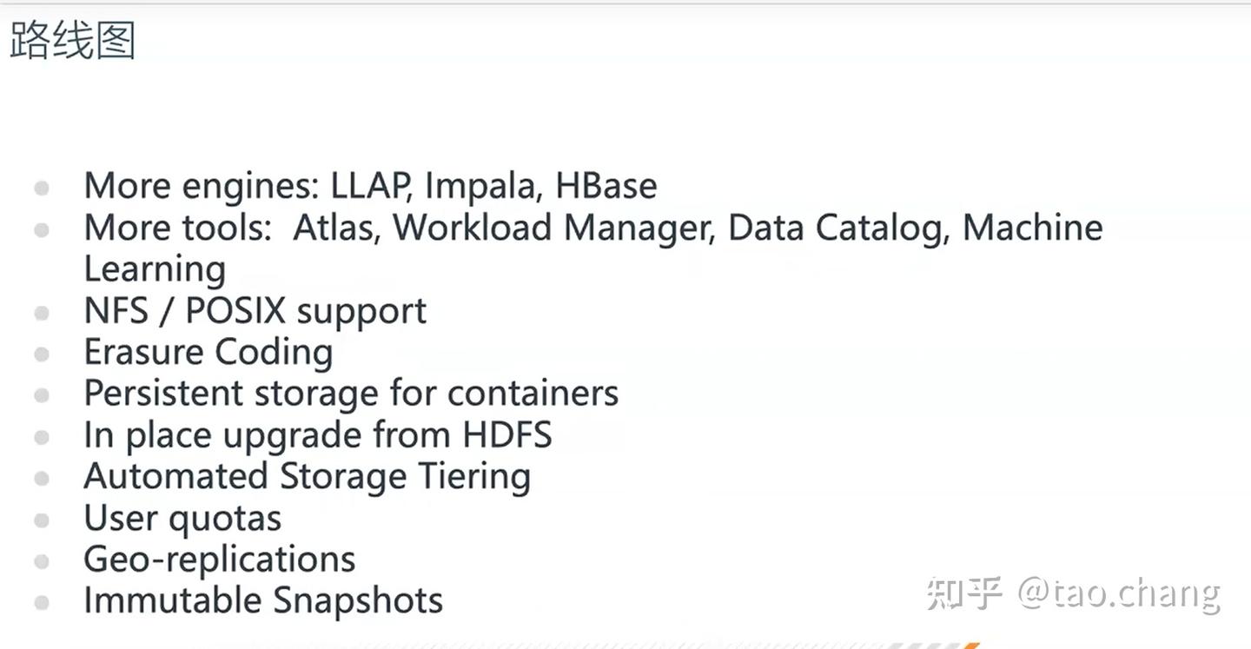Click the word "Learning" on the wrapped line
Viewport: 1251px width, 649px height.
[155, 269]
